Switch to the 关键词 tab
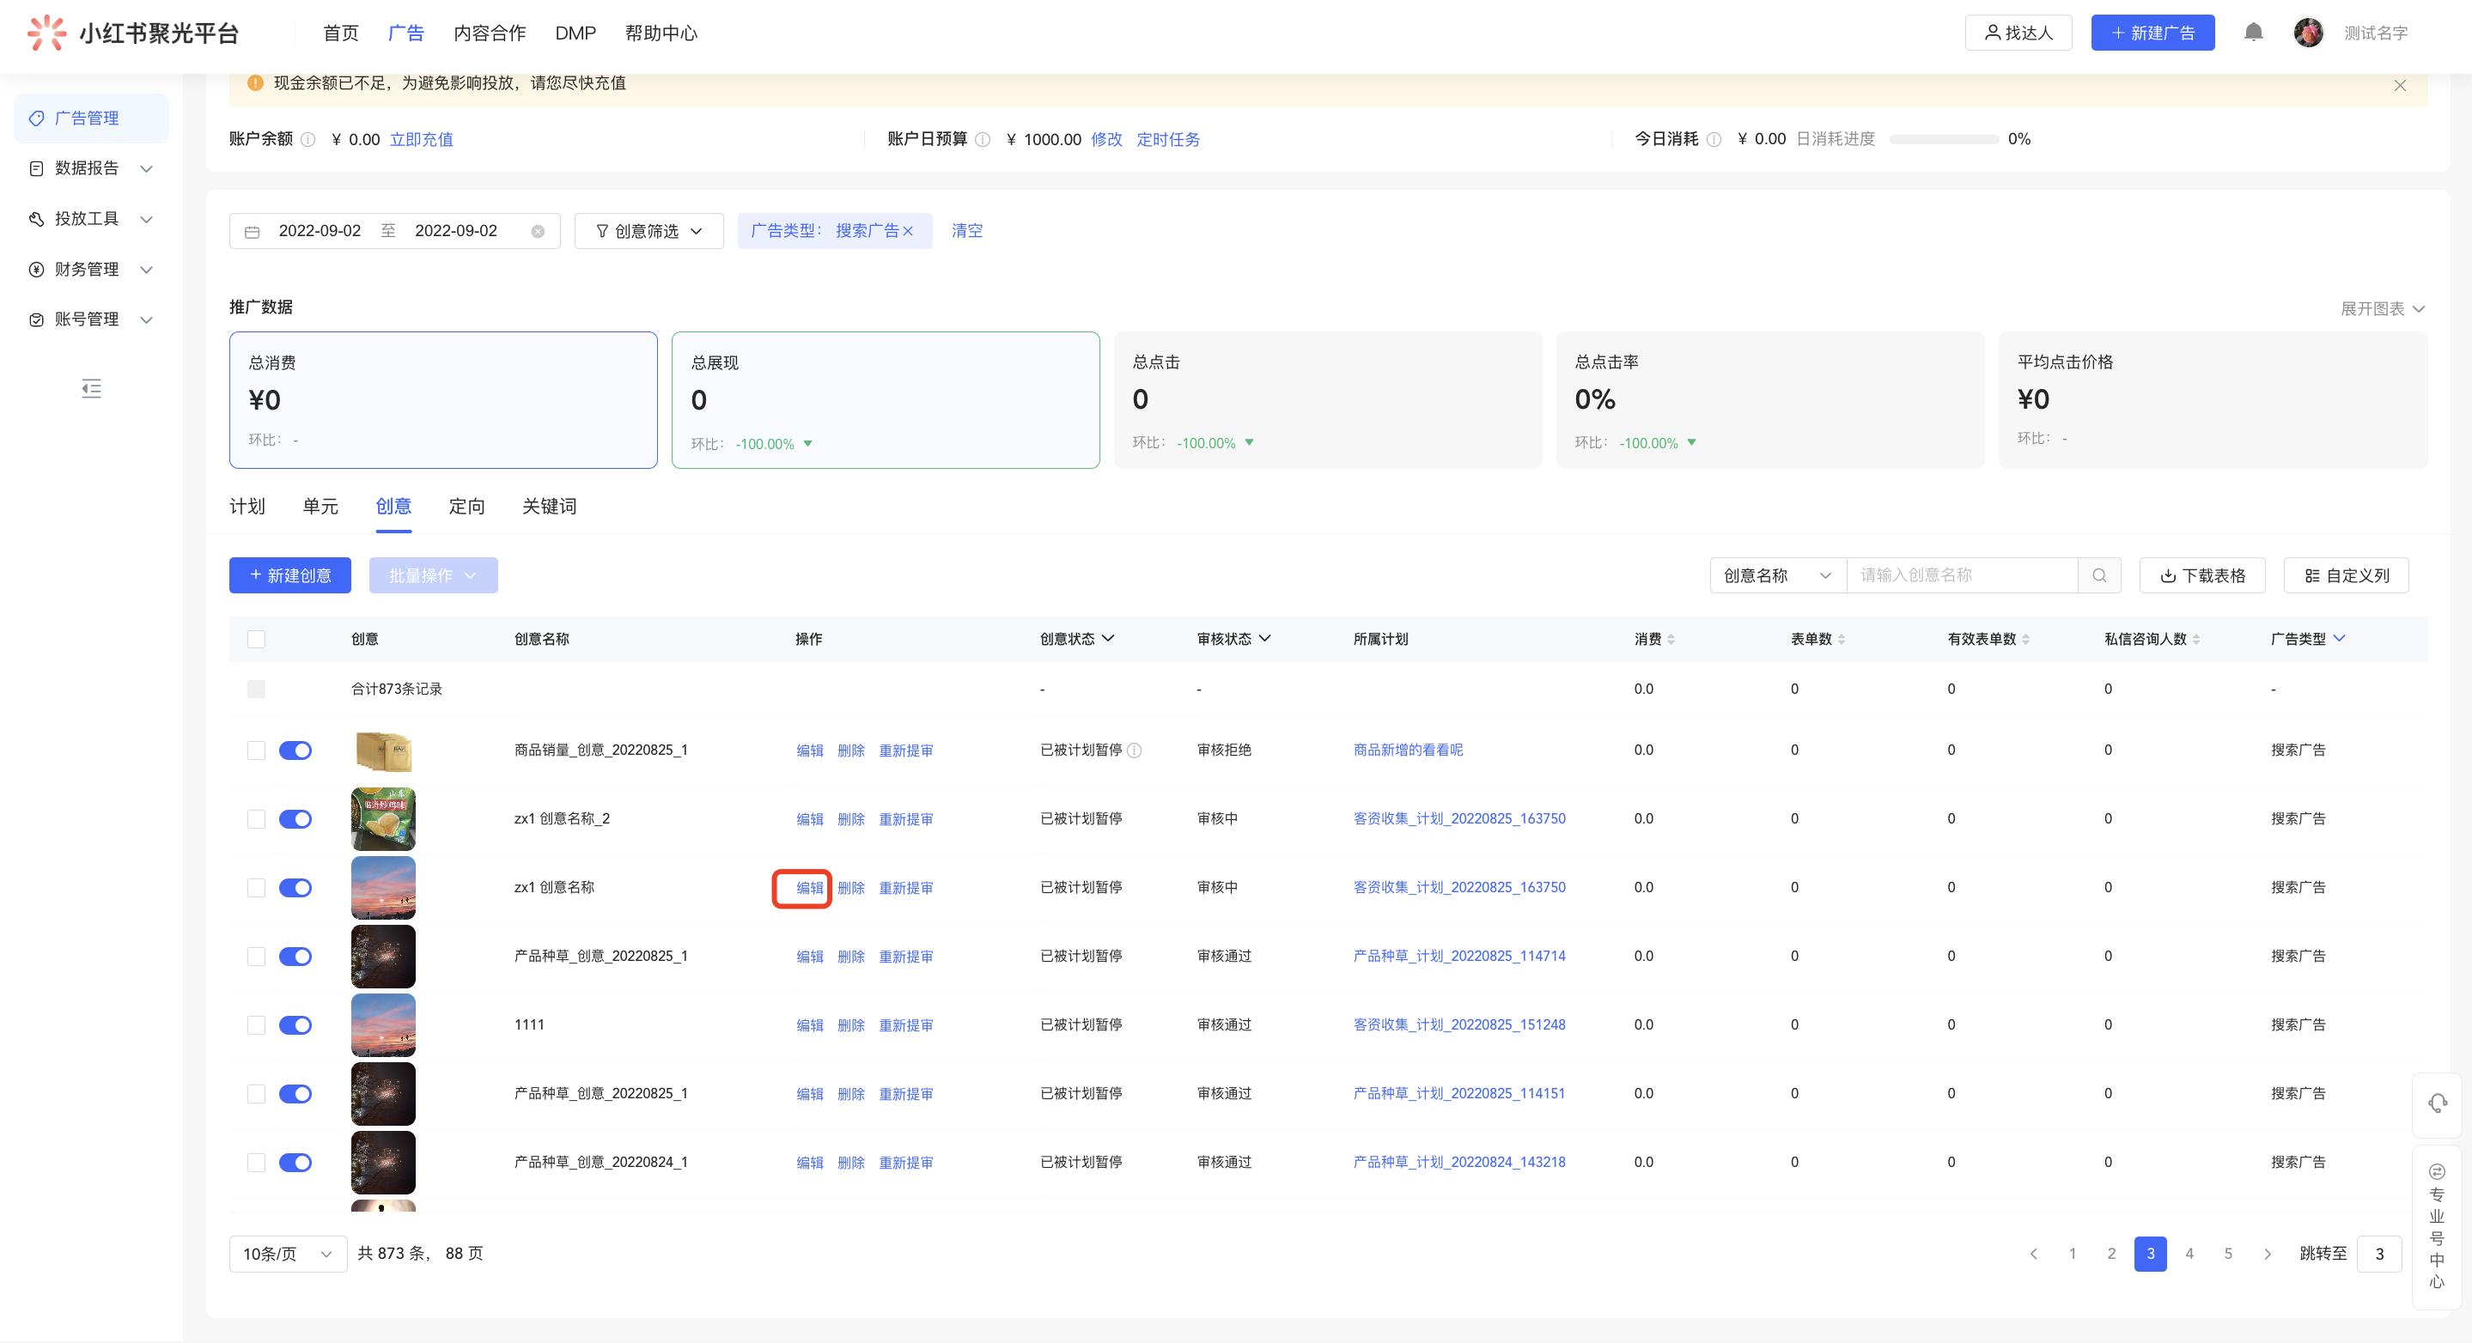The image size is (2472, 1343). [549, 507]
